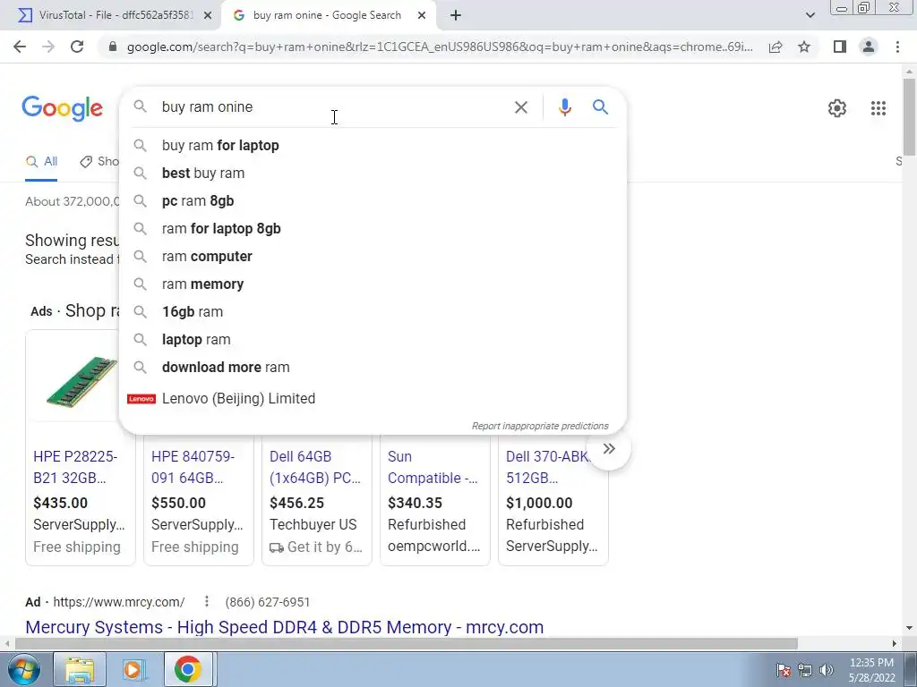Open network icon in system tray
Image resolution: width=917 pixels, height=687 pixels.
[805, 670]
